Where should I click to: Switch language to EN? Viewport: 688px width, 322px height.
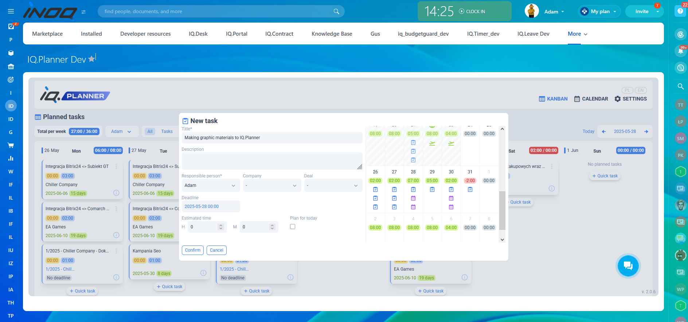641,90
